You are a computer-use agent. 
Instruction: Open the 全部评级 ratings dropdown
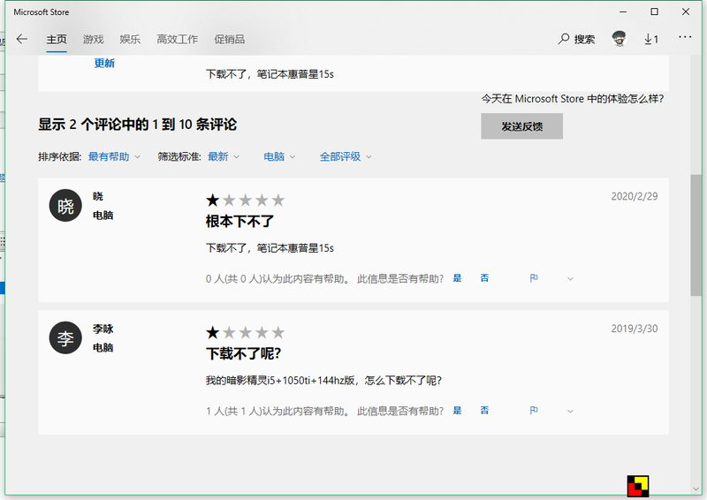tap(346, 156)
